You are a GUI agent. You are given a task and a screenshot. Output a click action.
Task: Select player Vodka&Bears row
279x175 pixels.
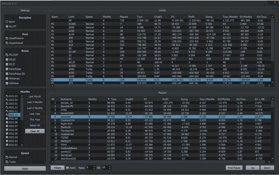click(161, 148)
